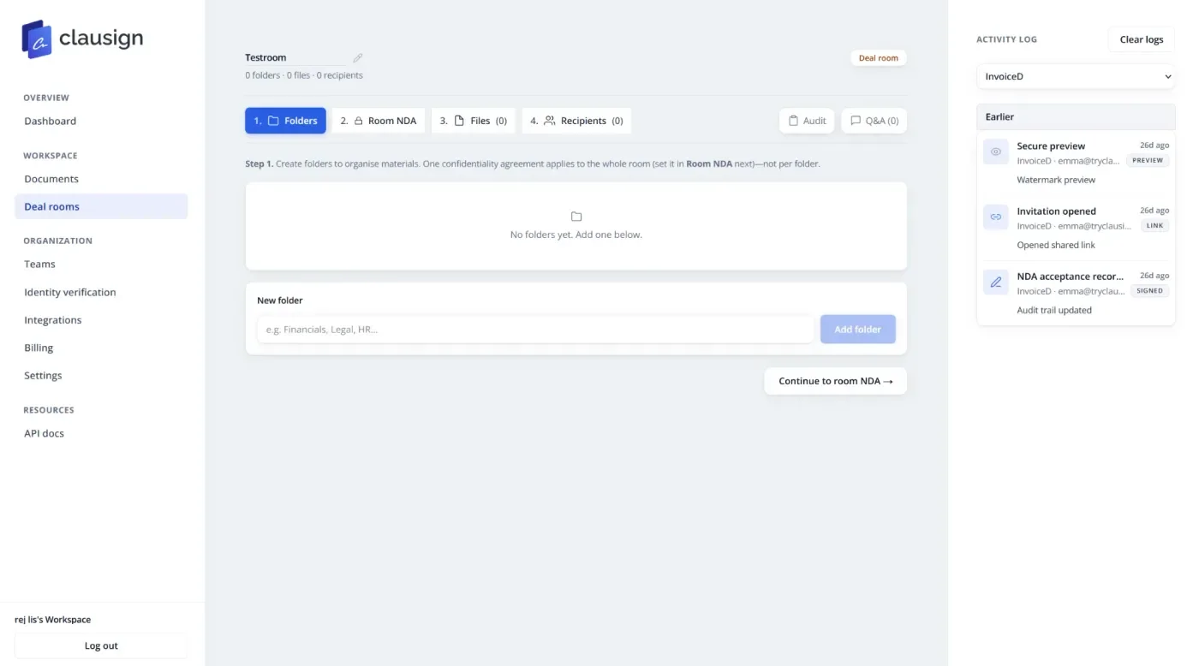Click 'rej lis's Workspace' label

tap(53, 619)
